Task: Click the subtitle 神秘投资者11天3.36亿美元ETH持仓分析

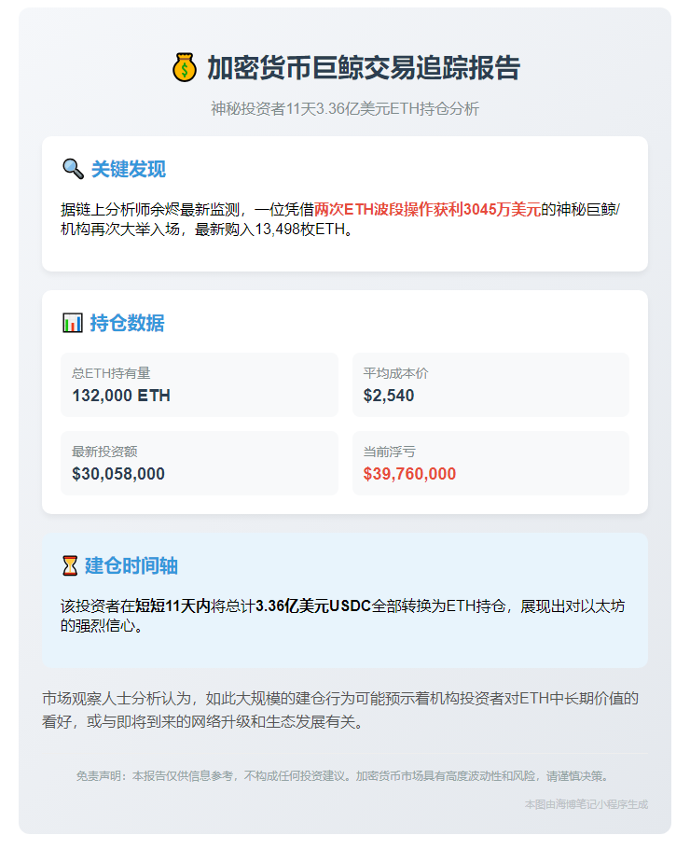Action: pos(345,108)
